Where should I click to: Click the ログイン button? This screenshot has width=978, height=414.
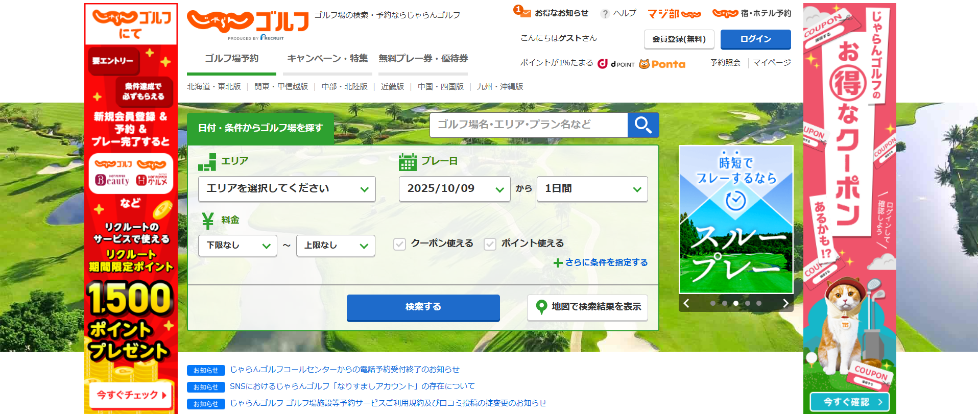(x=755, y=39)
